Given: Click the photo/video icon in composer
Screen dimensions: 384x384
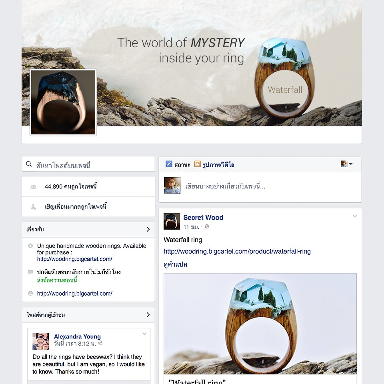Looking at the screenshot, I should pyautogui.click(x=197, y=164).
